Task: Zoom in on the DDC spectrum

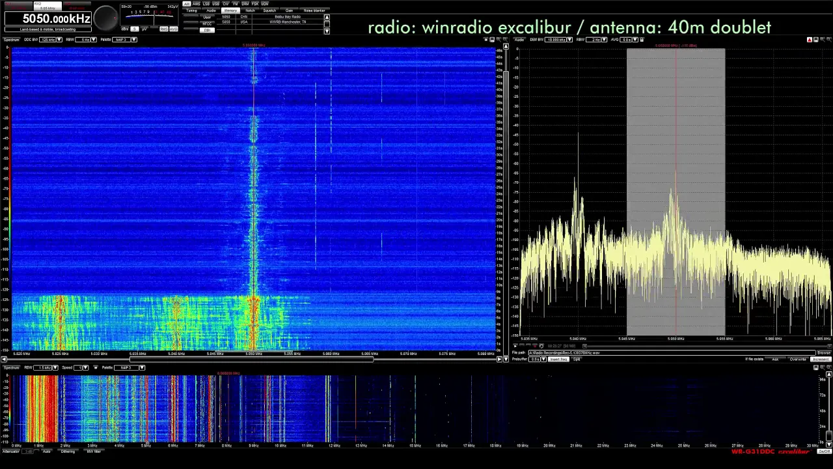Action: 498,40
